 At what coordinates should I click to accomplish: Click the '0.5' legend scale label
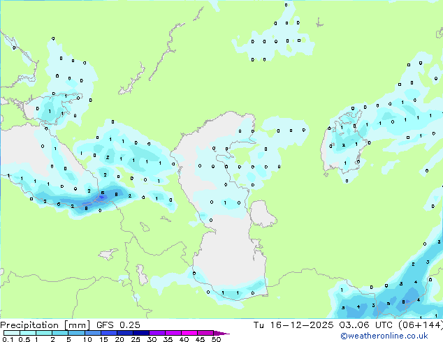[x=24, y=339]
